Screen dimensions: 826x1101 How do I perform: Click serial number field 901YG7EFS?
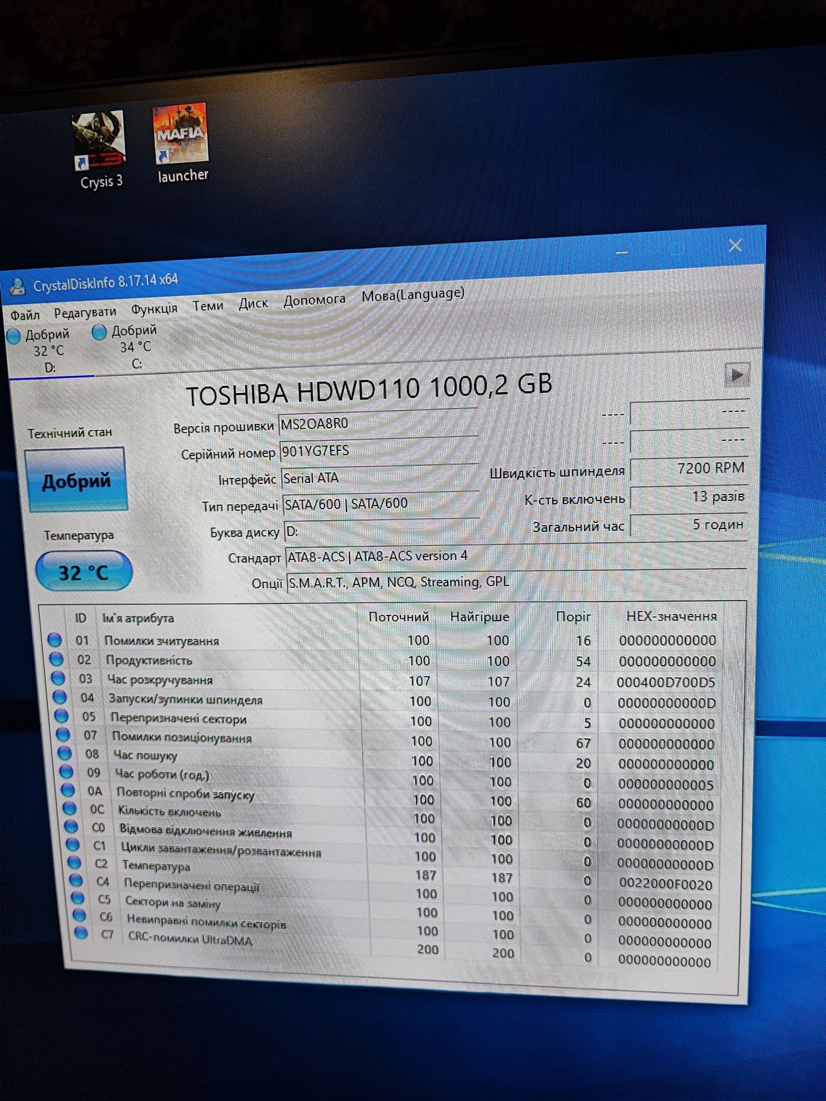(379, 450)
